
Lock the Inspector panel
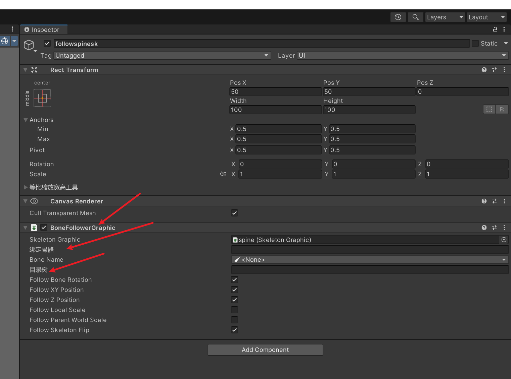point(495,29)
